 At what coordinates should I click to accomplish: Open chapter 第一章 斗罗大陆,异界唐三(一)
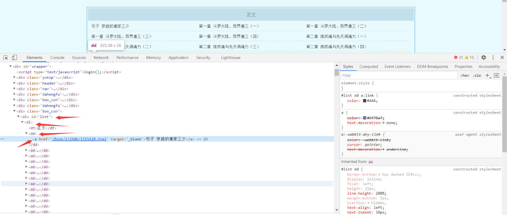pyautogui.click(x=229, y=26)
